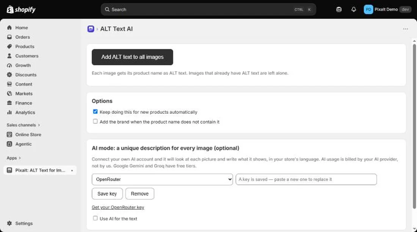The width and height of the screenshot is (417, 232).
Task: Open the notifications bell
Action: coord(353,9)
